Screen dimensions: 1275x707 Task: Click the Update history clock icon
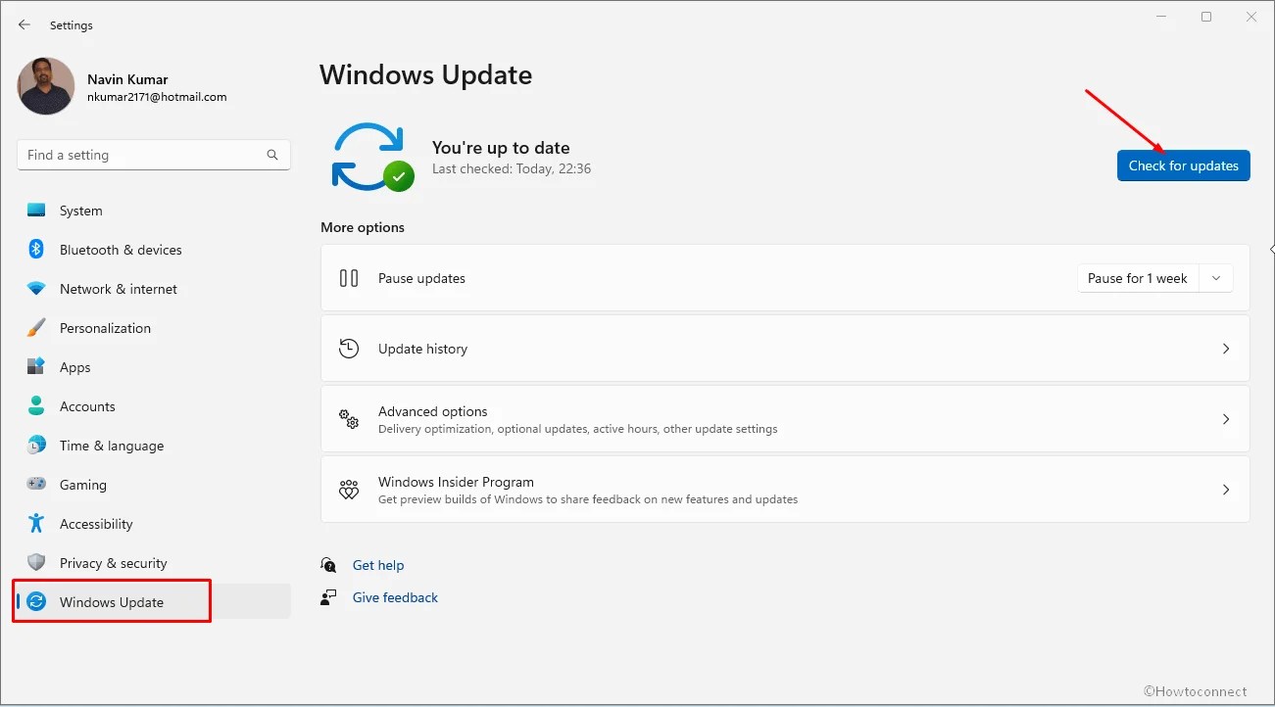[x=348, y=348]
